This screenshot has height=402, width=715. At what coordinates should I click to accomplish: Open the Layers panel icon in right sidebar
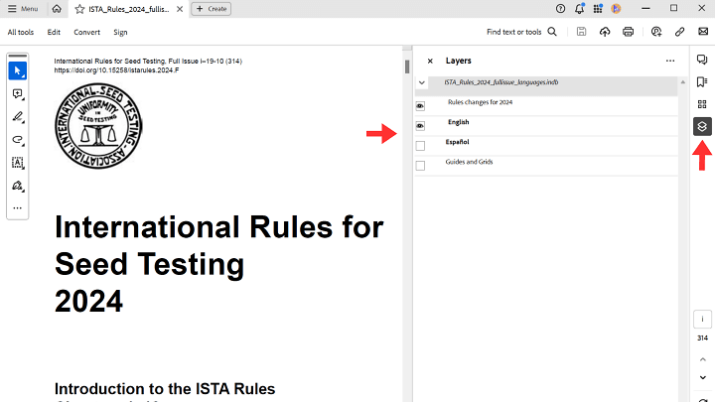pyautogui.click(x=702, y=126)
